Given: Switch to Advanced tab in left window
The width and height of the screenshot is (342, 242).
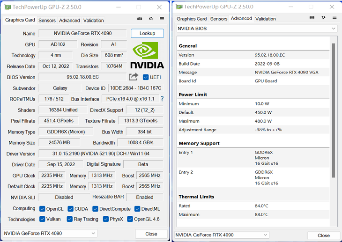Looking at the screenshot, I should click(x=69, y=21).
